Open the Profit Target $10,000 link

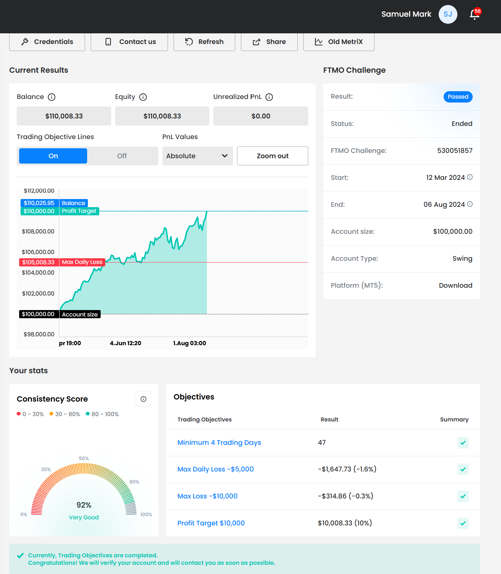click(211, 523)
